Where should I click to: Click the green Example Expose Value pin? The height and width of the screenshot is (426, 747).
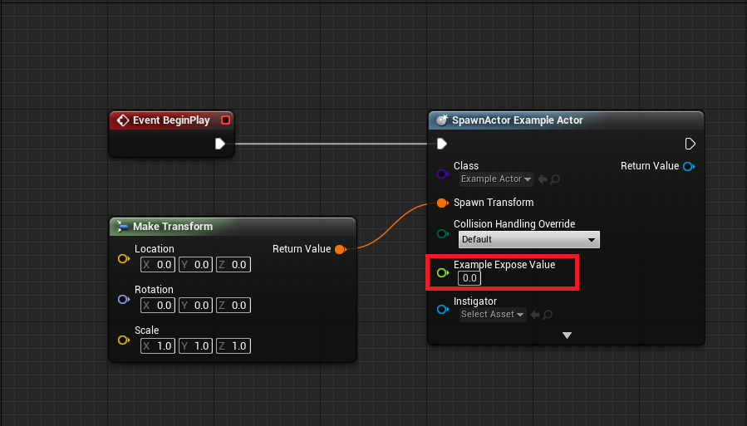pos(443,272)
